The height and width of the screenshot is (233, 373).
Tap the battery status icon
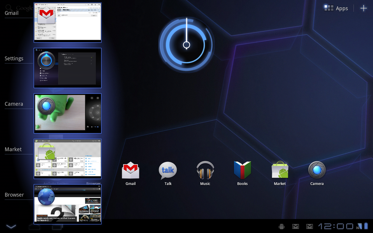366,226
